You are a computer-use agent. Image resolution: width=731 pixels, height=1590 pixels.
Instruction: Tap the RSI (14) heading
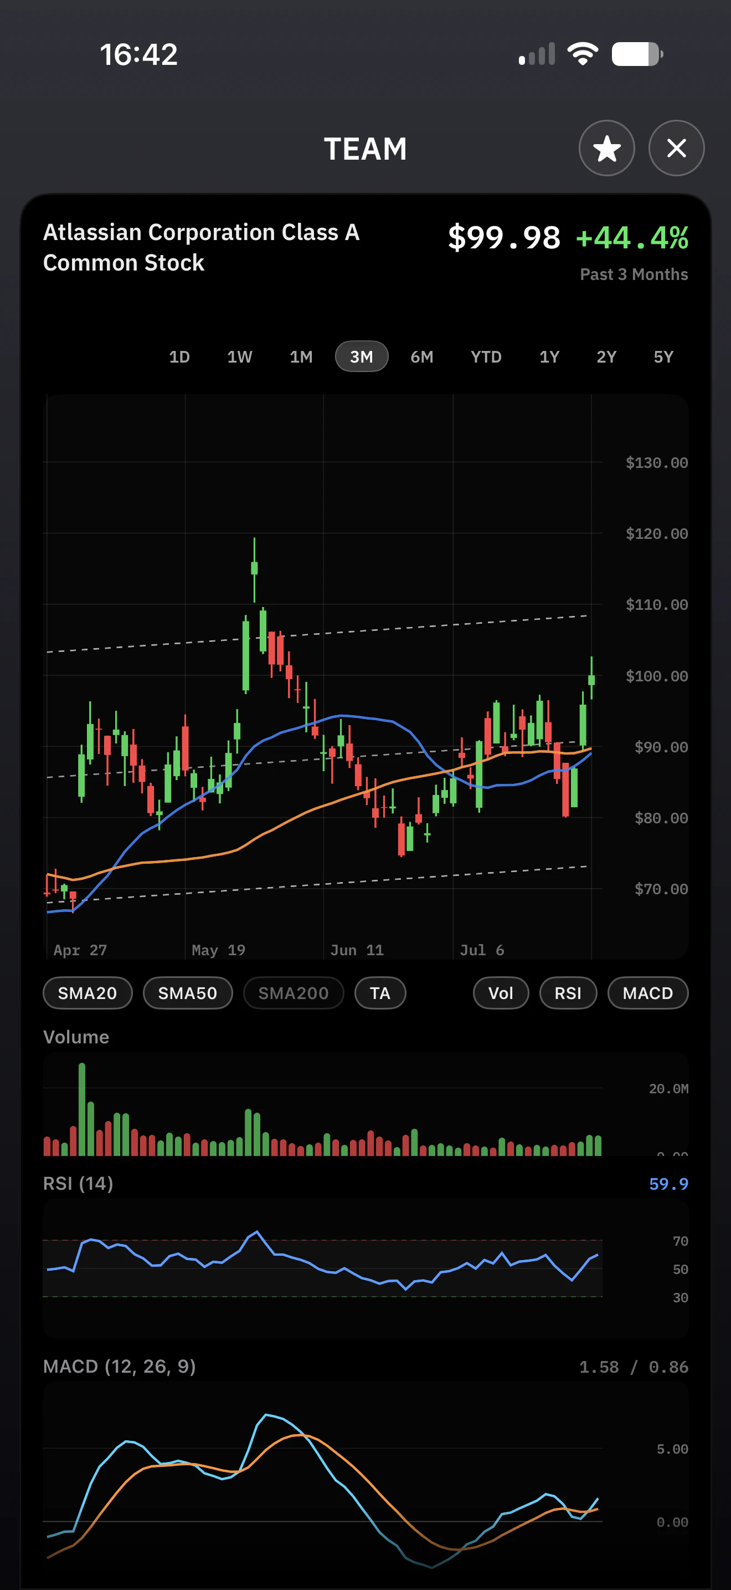(78, 1183)
